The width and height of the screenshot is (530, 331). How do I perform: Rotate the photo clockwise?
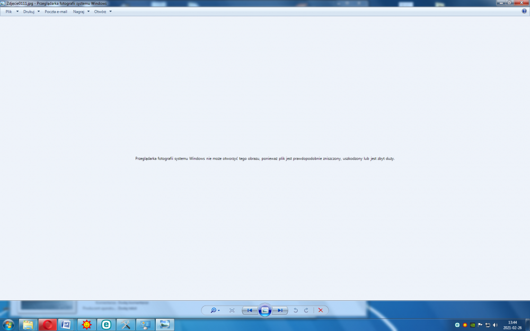tap(306, 310)
